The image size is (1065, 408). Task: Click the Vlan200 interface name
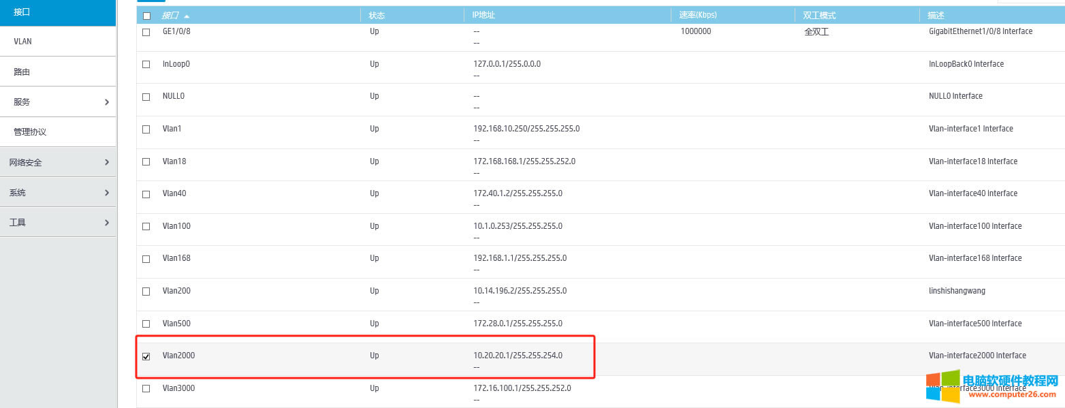176,291
